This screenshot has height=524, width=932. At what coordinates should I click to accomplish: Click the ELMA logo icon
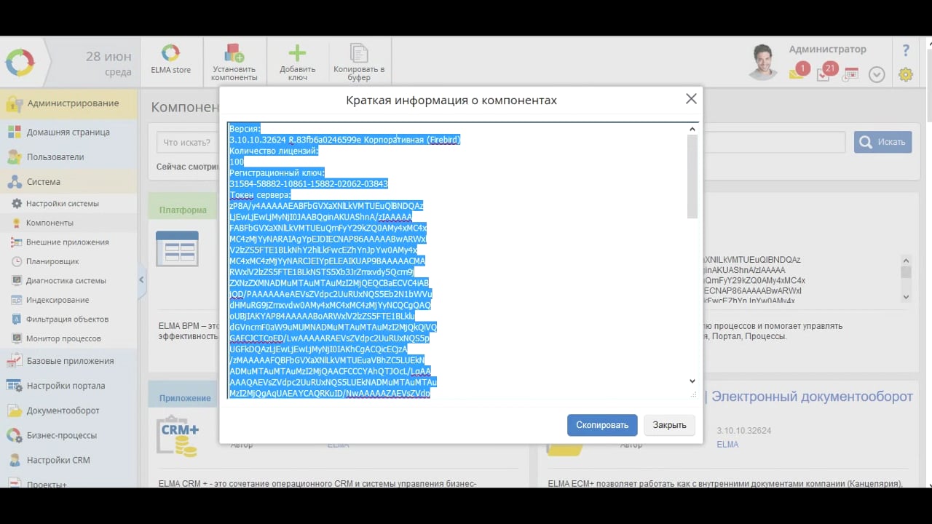tap(20, 62)
